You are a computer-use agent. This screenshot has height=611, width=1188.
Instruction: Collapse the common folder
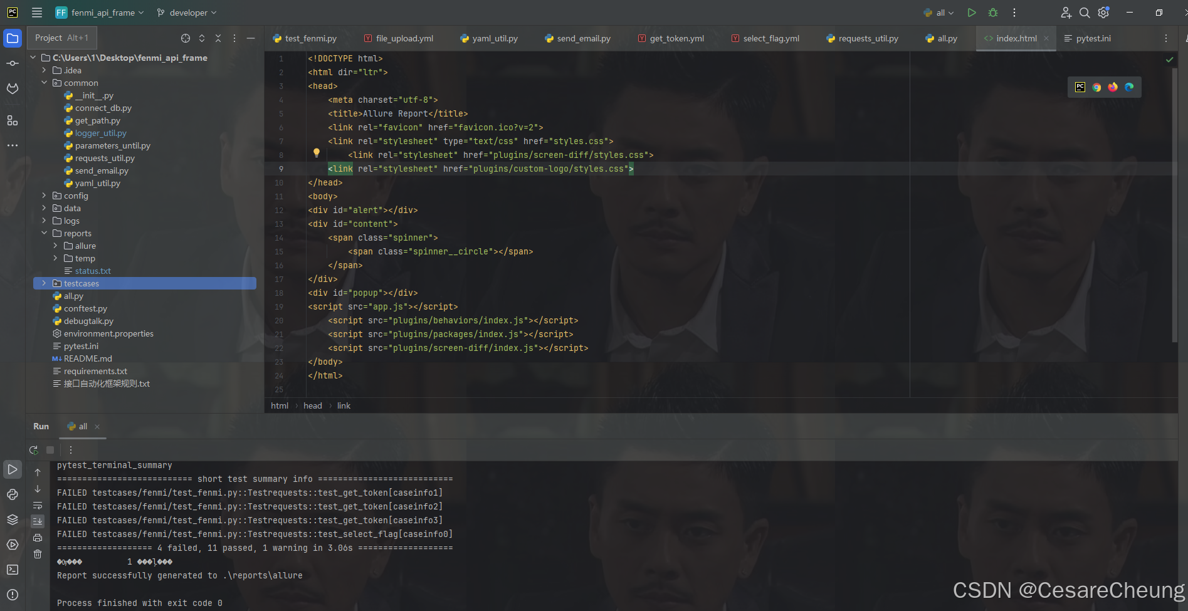[44, 83]
